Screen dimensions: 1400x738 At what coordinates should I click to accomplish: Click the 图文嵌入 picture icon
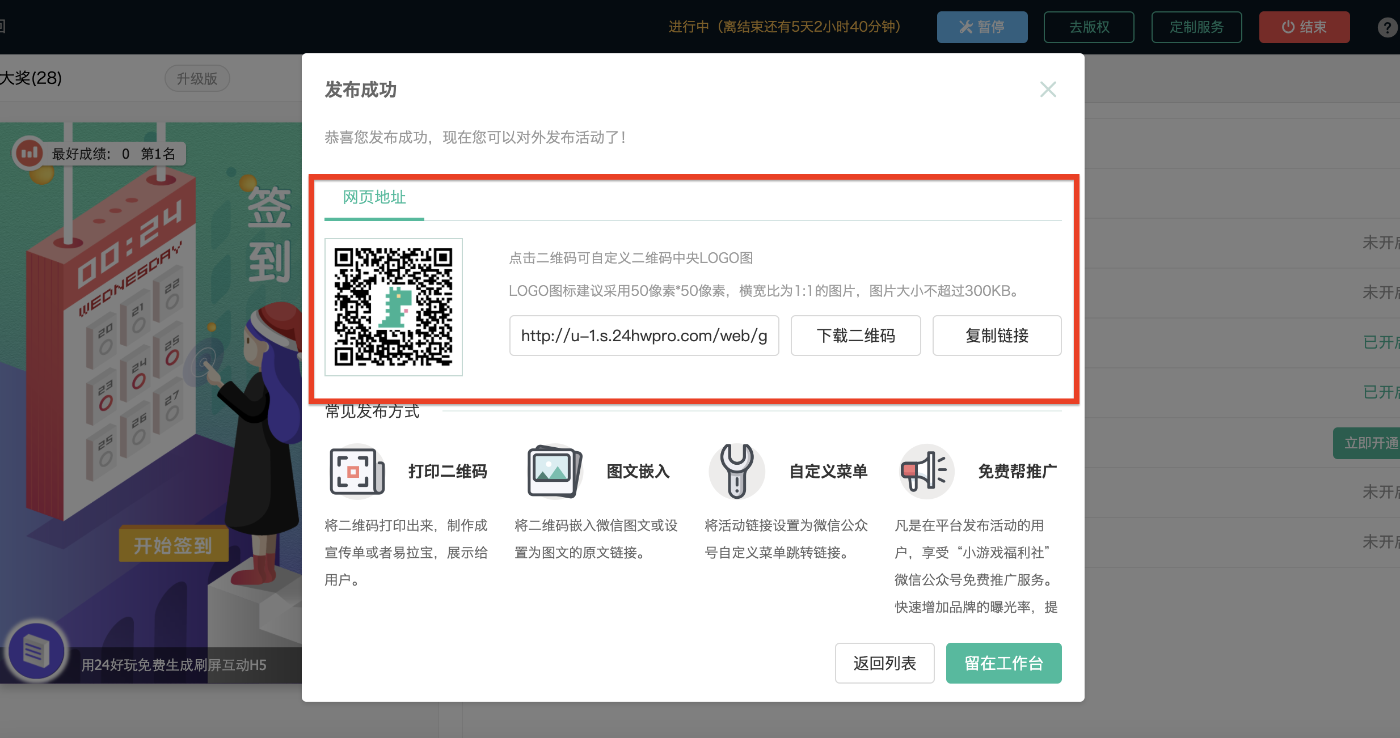pos(554,471)
